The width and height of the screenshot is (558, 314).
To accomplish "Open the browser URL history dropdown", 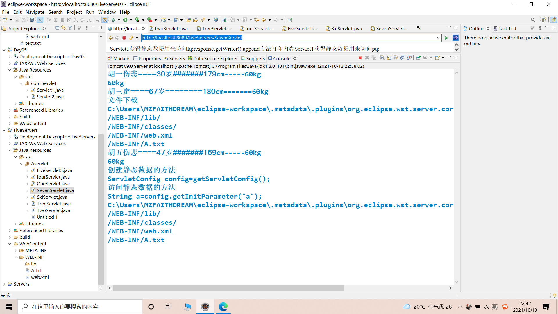I will click(x=439, y=38).
